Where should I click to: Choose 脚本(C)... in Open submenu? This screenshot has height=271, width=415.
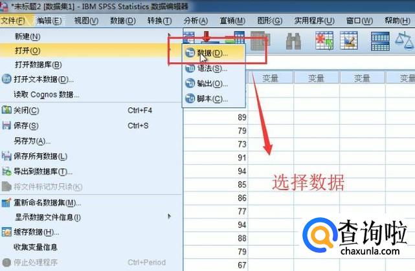click(214, 99)
